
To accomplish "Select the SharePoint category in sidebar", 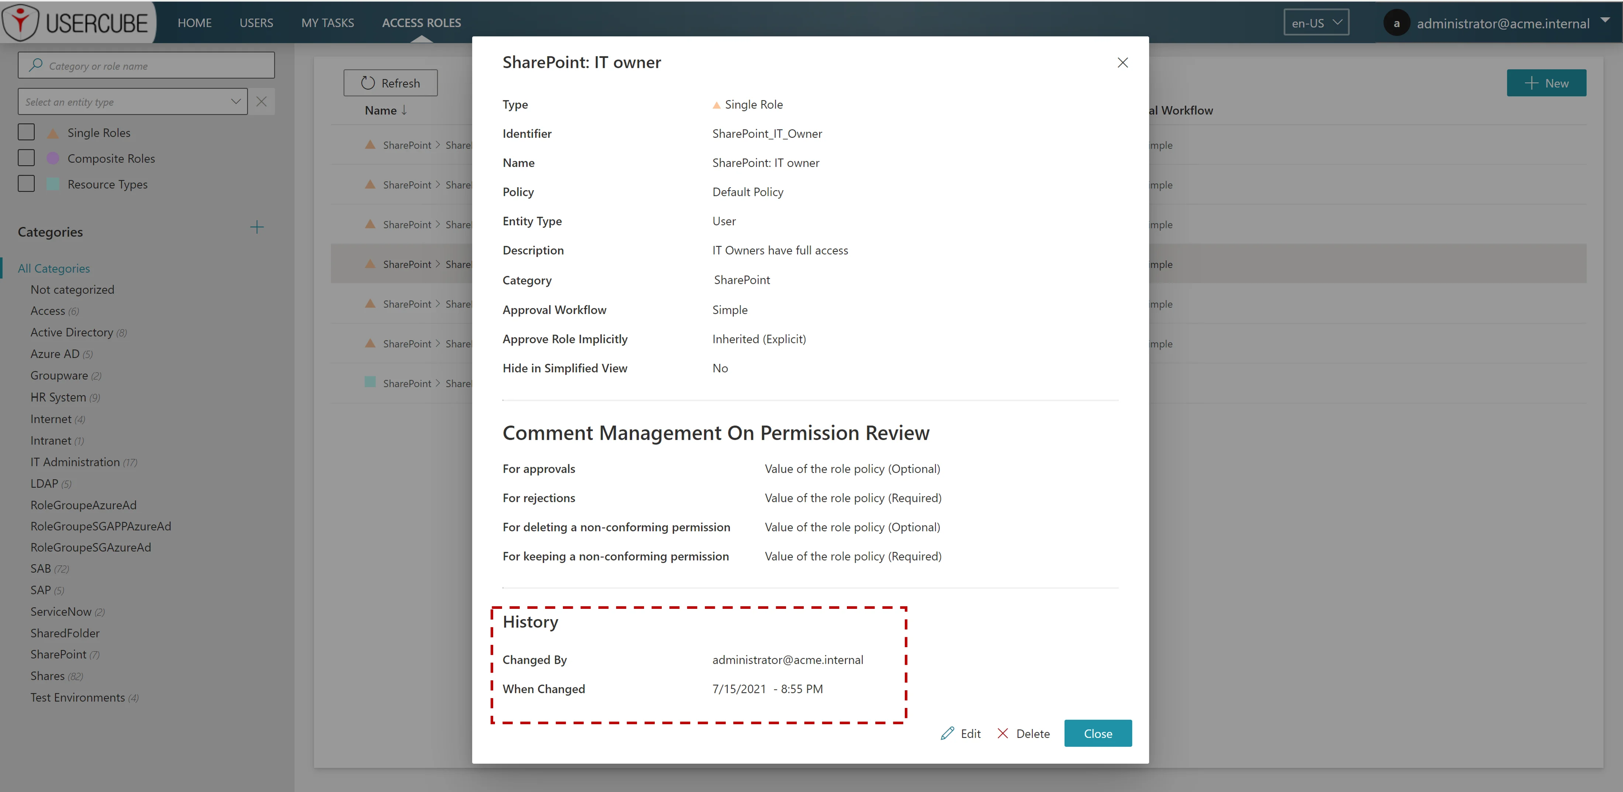I will [x=65, y=654].
